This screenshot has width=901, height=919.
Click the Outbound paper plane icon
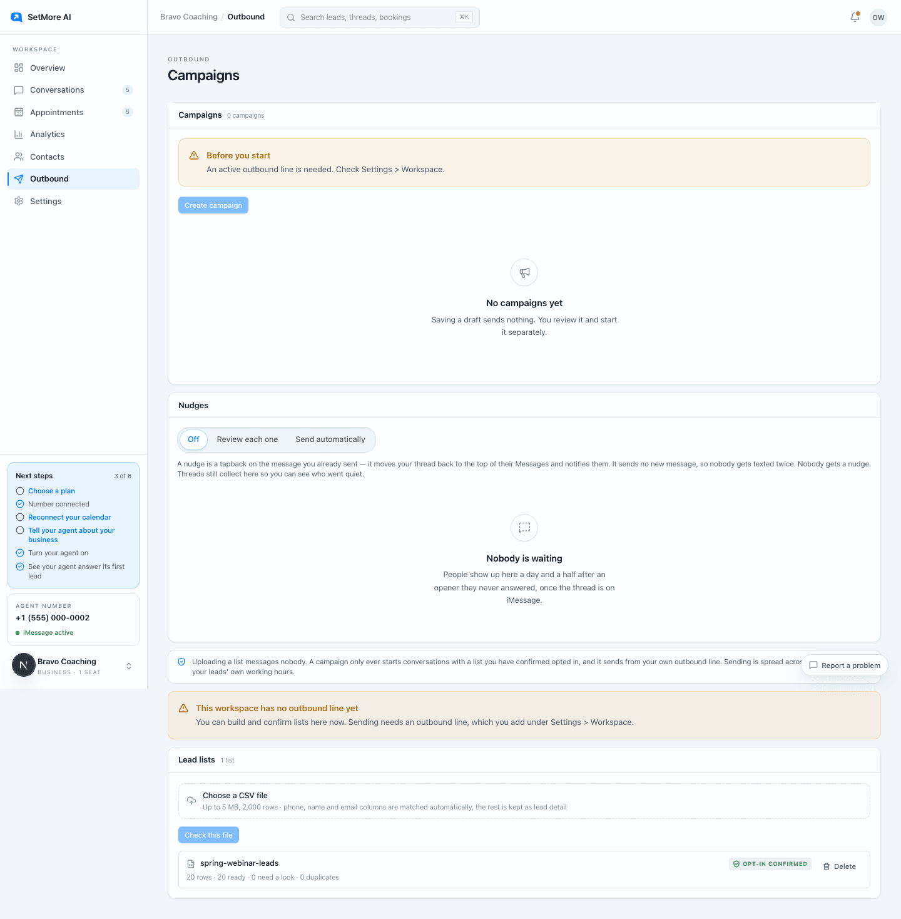19,179
